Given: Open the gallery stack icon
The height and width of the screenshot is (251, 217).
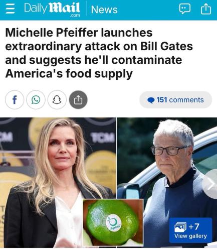Looking at the screenshot, I should [x=180, y=227].
